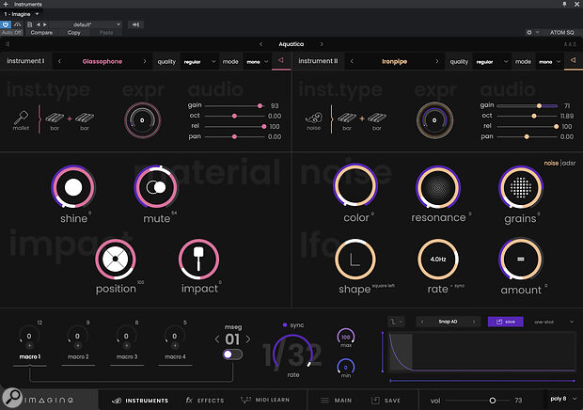This screenshot has width=583, height=410.
Task: Click the position knob
Action: [x=116, y=259]
